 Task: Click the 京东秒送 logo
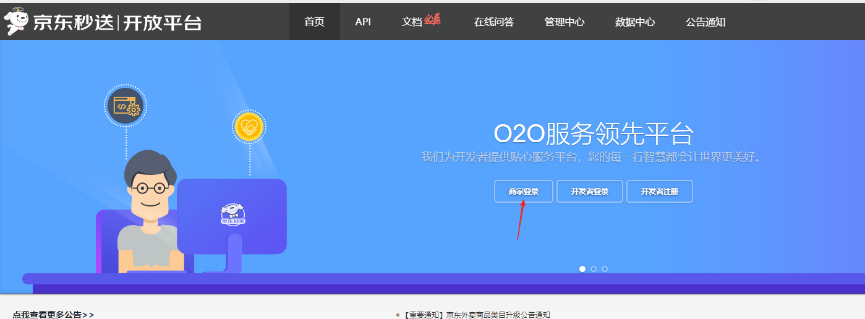point(59,22)
